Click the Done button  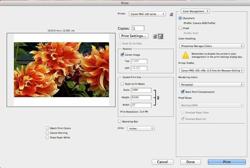[191, 162]
